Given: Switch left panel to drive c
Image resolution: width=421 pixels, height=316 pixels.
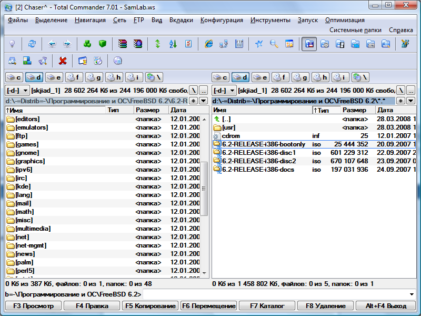Looking at the screenshot, I should tap(14, 77).
